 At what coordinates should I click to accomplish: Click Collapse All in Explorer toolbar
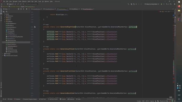point(24,9)
